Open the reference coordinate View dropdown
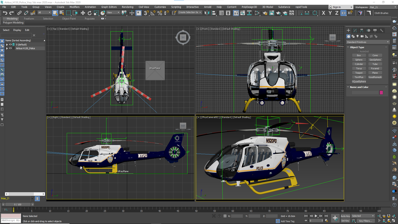 pyautogui.click(x=113, y=12)
